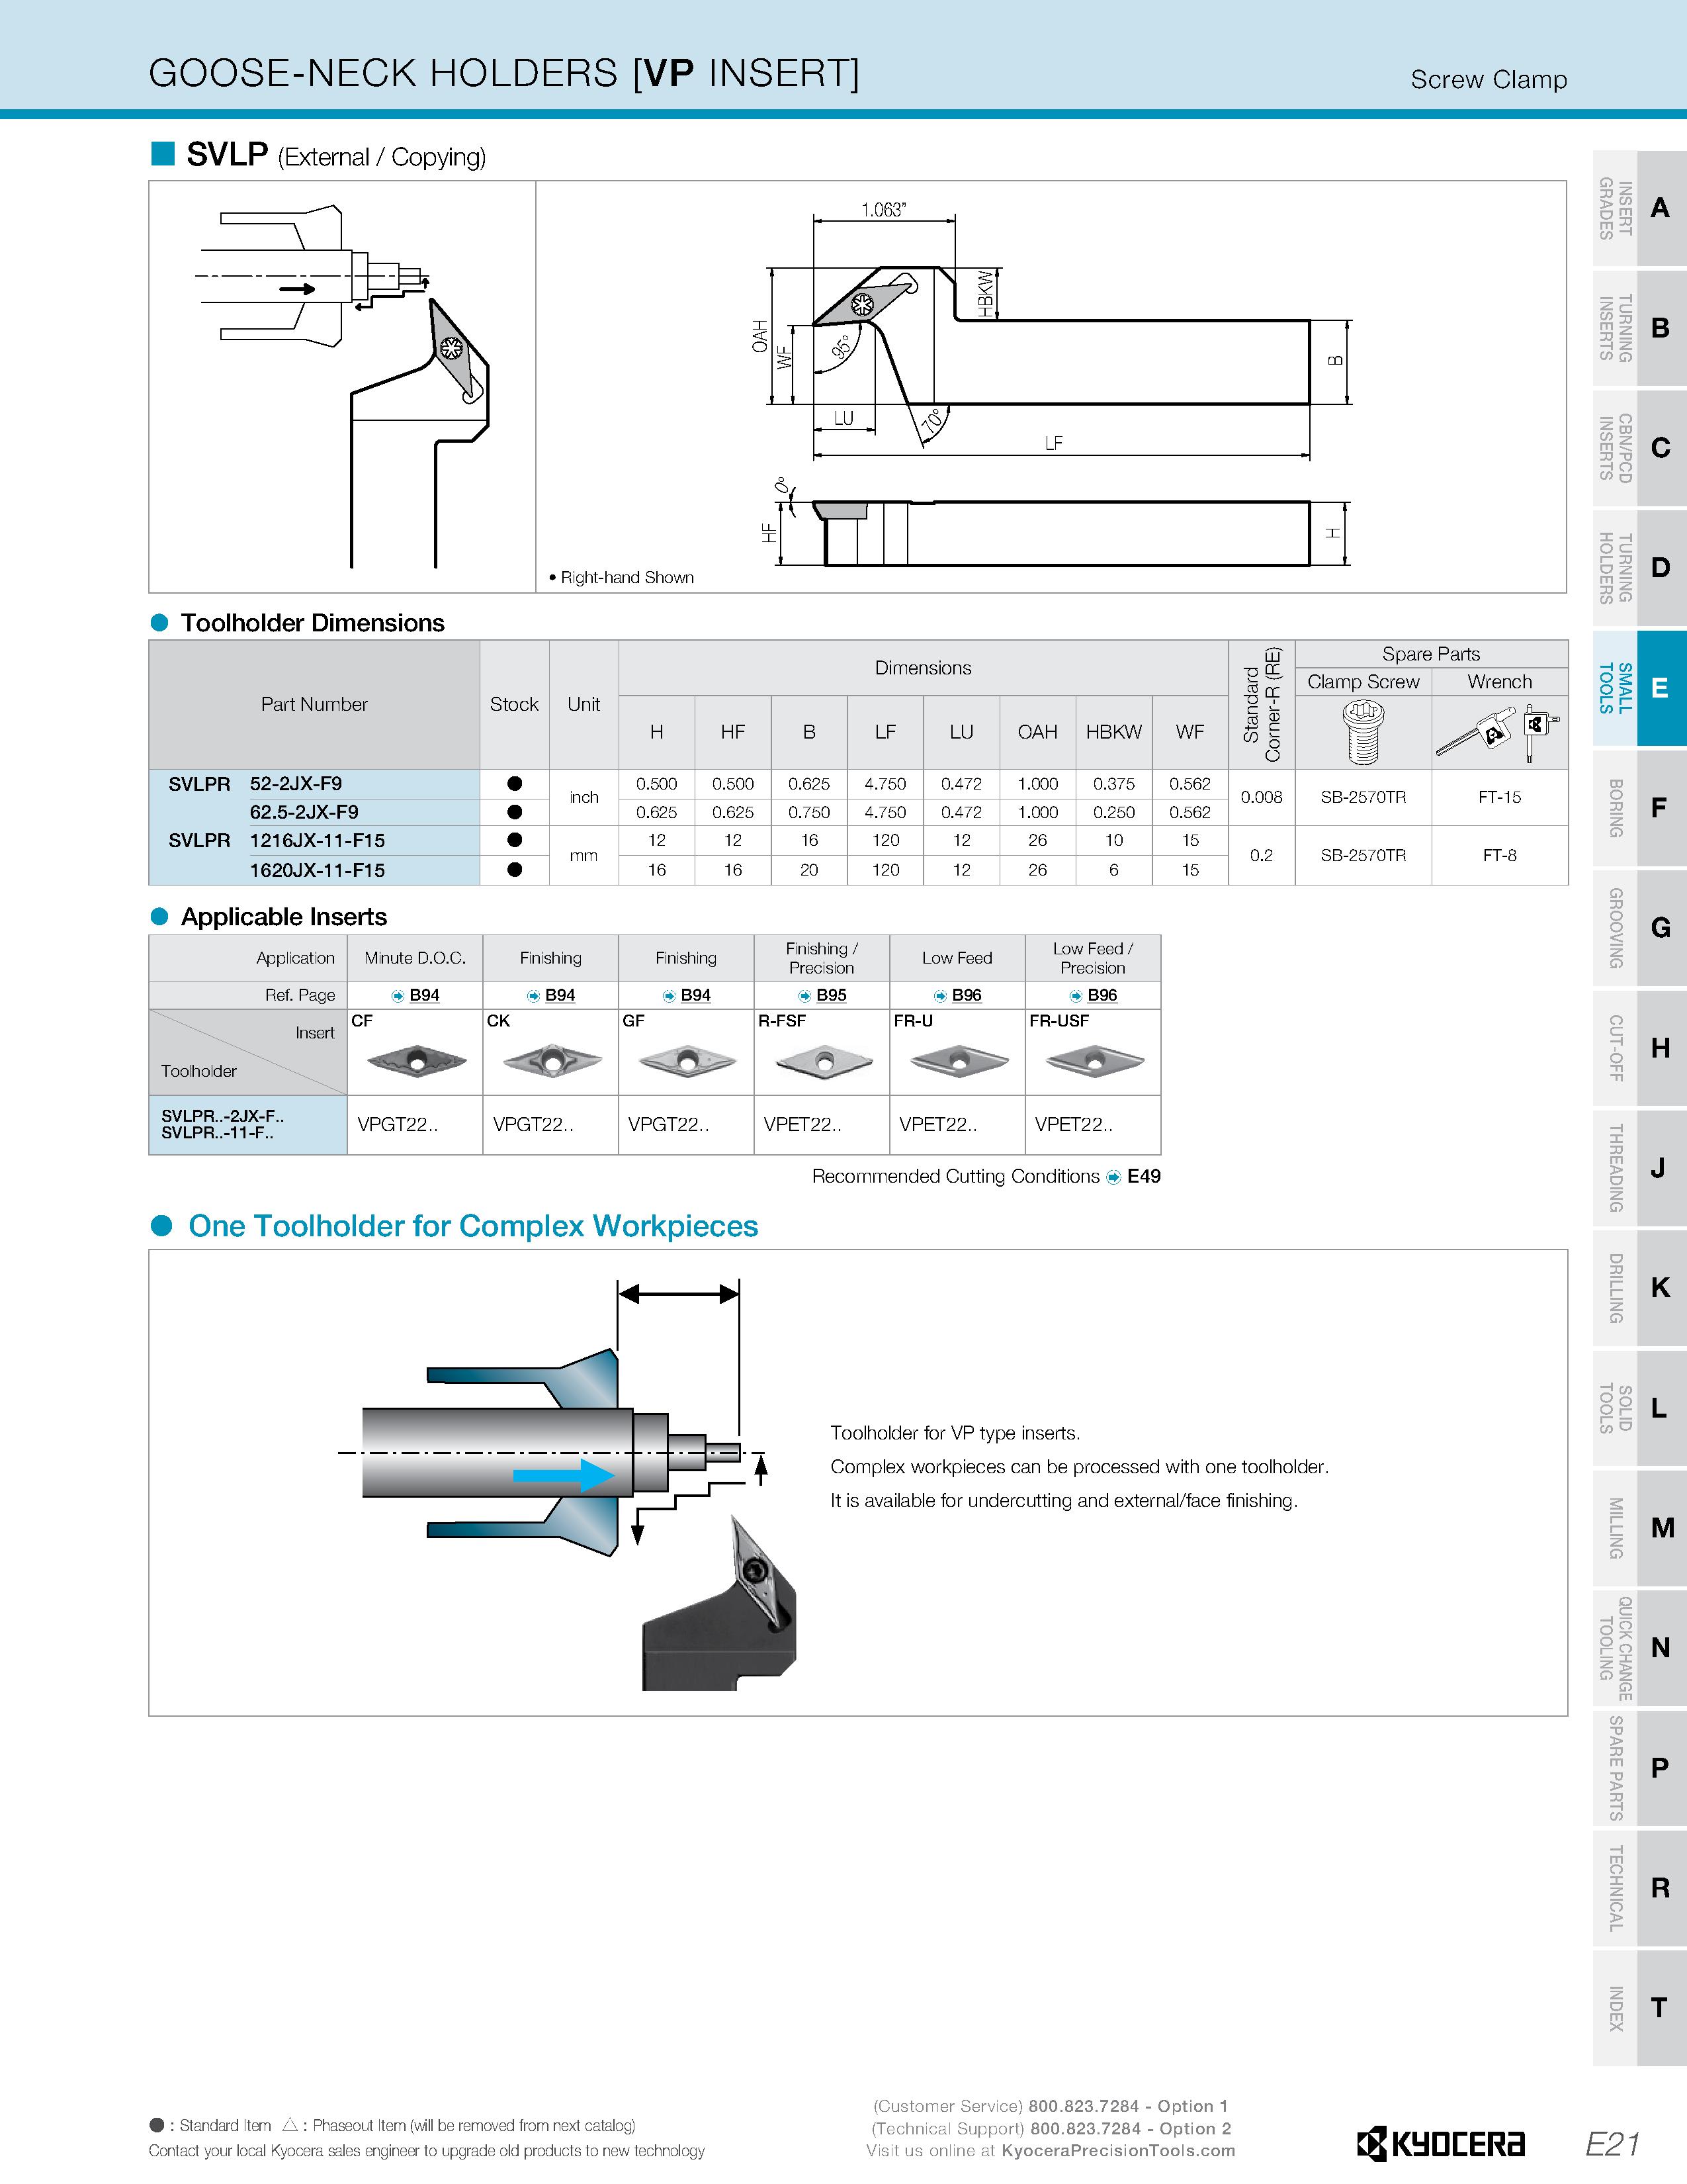Viewport: 1687px width, 2184px height.
Task: Click the FR-USF insert thumbnail image
Action: point(1094,1060)
